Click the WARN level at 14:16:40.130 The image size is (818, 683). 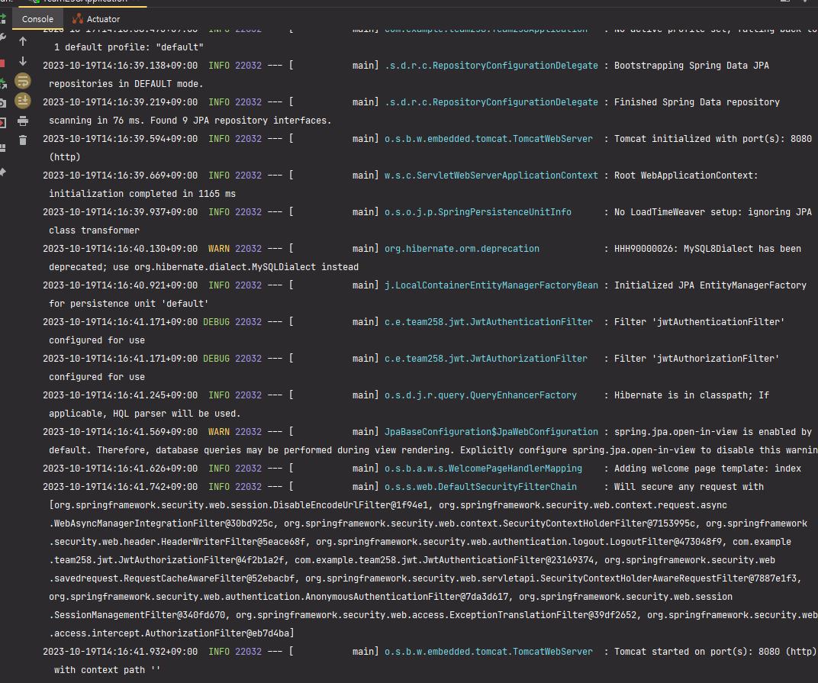pyautogui.click(x=218, y=248)
